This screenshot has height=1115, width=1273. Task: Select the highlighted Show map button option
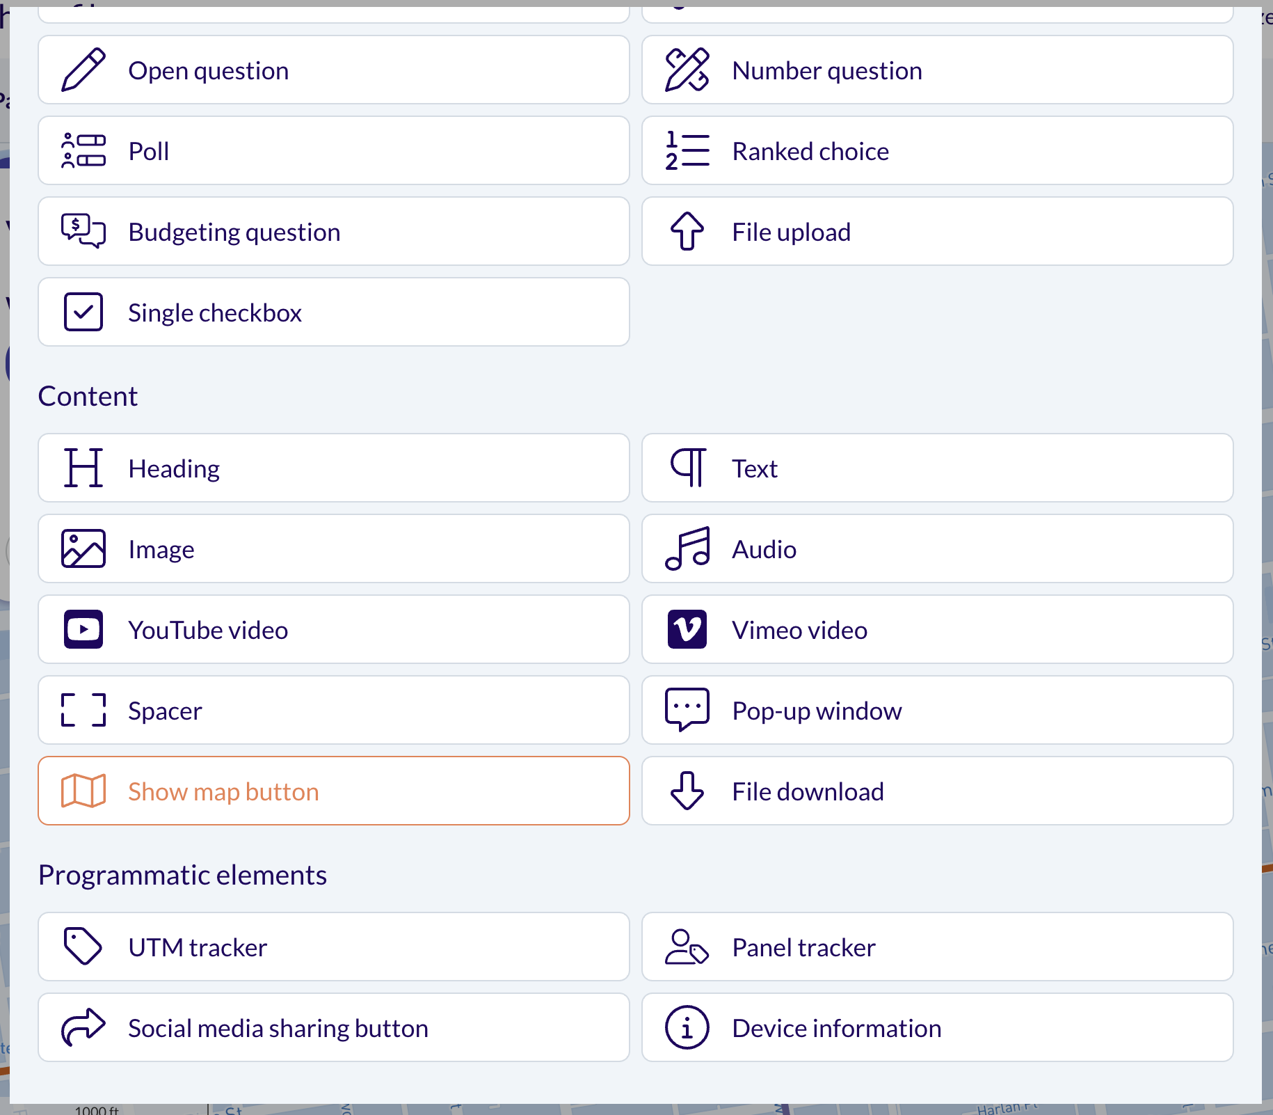coord(334,791)
